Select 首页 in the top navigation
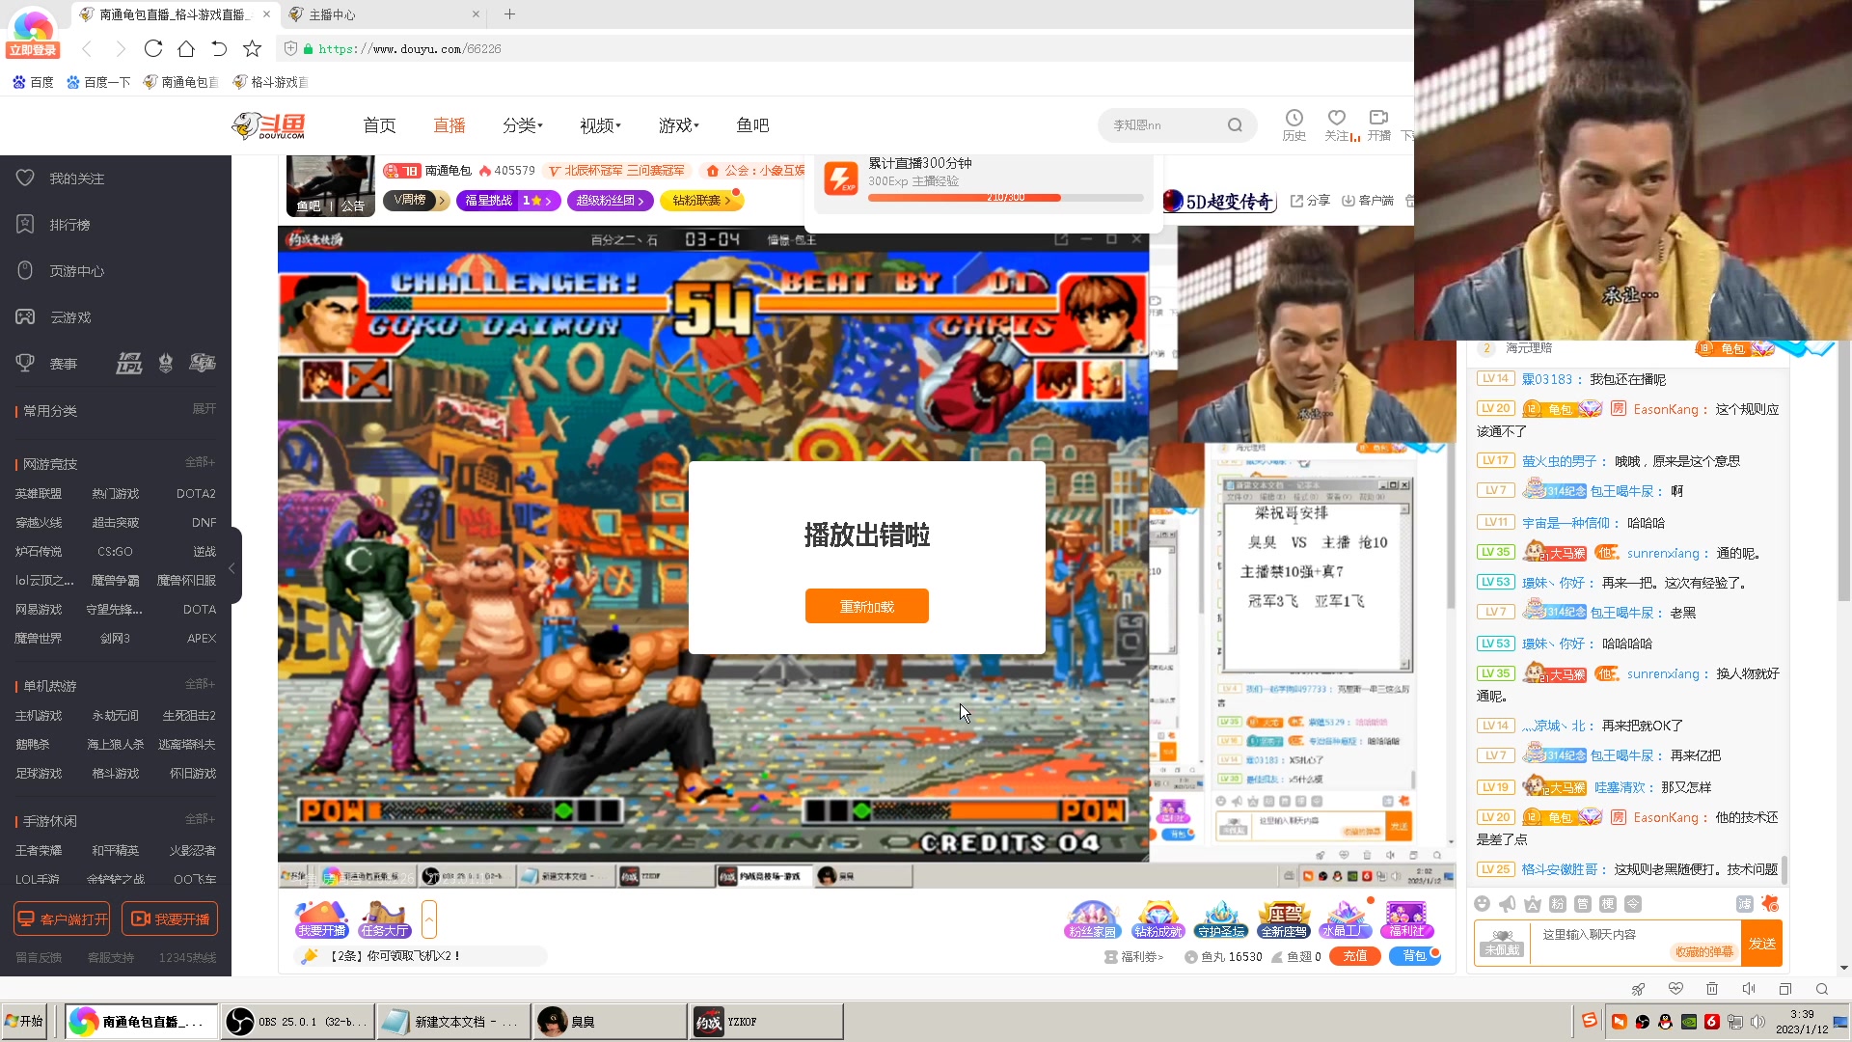 pyautogui.click(x=379, y=125)
